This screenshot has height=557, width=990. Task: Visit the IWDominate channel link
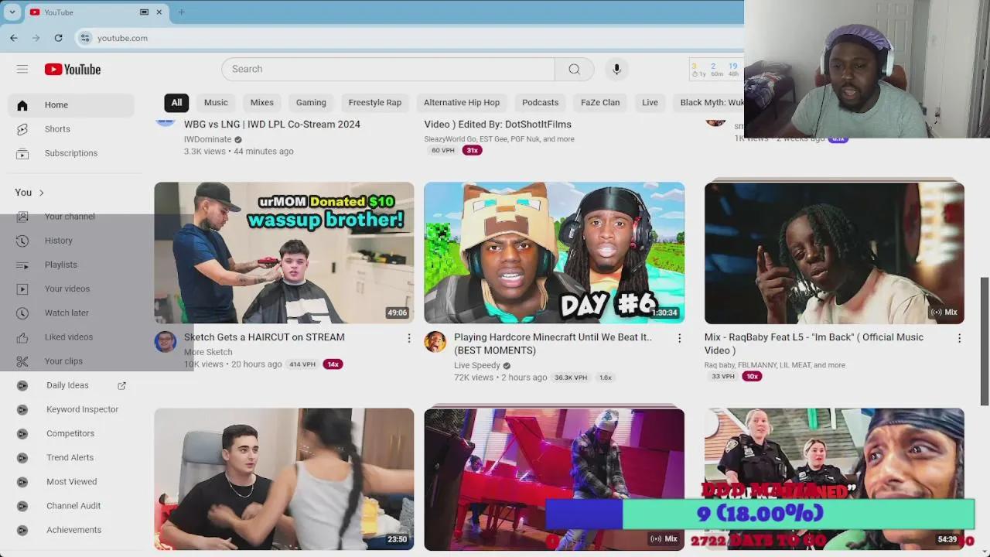[x=207, y=139]
